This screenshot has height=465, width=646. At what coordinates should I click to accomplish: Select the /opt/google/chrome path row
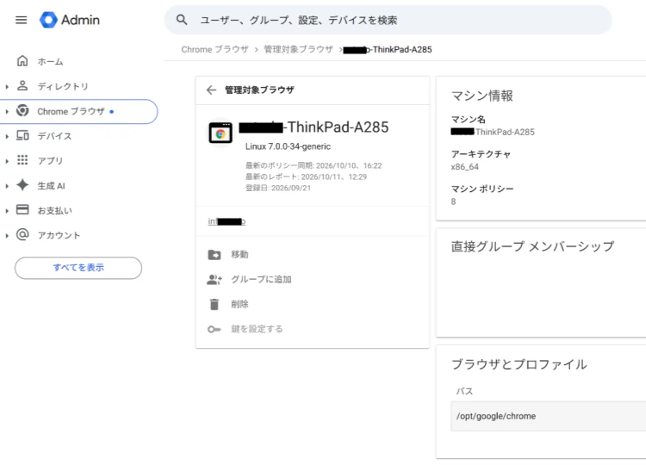(x=549, y=417)
